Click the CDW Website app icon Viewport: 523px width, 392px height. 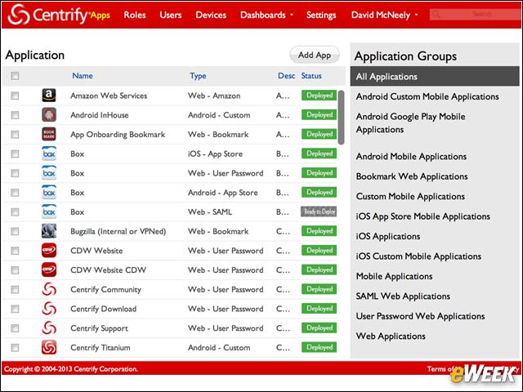[x=49, y=251]
